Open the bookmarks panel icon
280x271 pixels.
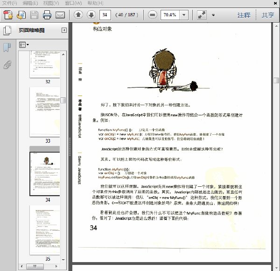[x=7, y=47]
